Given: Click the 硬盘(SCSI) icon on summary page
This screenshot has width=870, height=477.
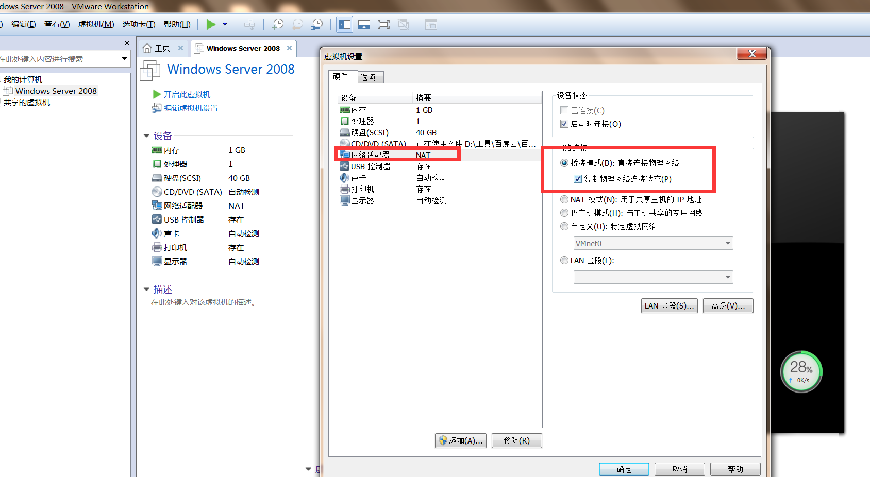Looking at the screenshot, I should pyautogui.click(x=157, y=178).
